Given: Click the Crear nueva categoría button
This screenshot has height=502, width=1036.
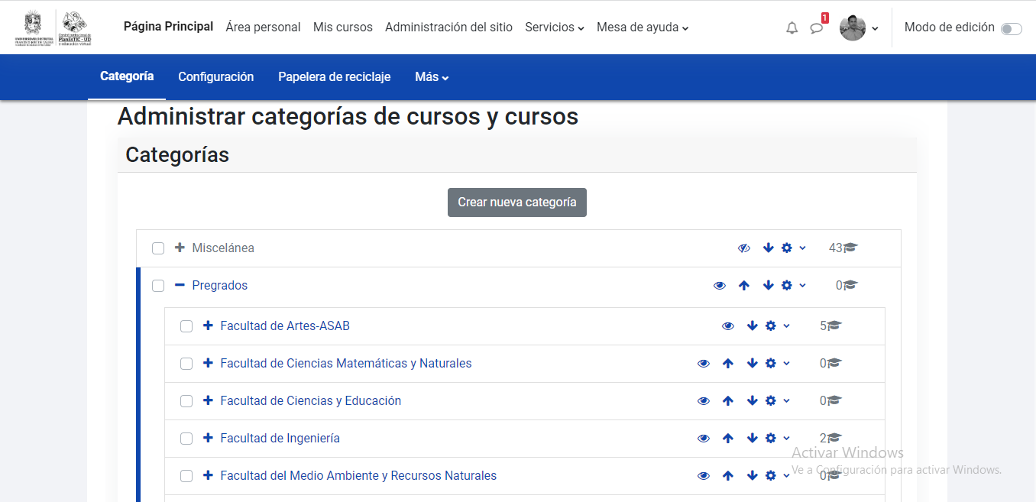Looking at the screenshot, I should 516,202.
